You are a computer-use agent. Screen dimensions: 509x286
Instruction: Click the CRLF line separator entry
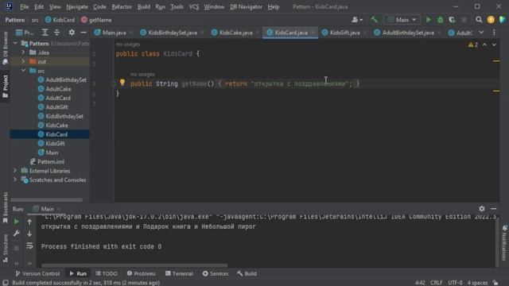[x=437, y=283]
